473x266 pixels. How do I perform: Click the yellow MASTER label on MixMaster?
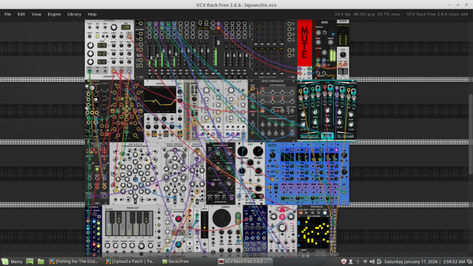(x=216, y=32)
